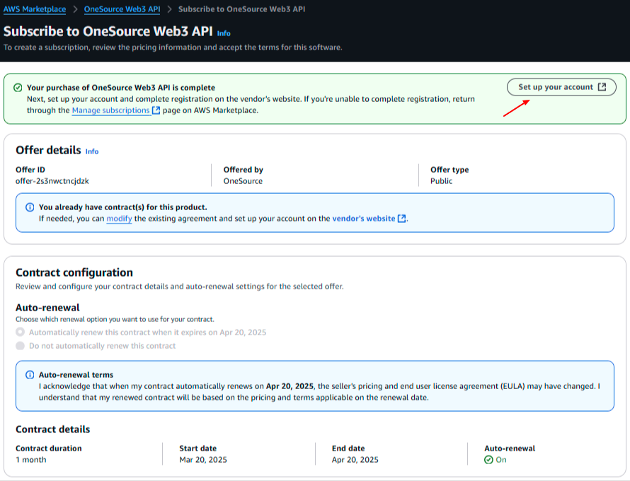Click the modify agreement link

click(x=119, y=219)
